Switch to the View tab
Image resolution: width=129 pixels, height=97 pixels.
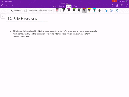(75, 6)
